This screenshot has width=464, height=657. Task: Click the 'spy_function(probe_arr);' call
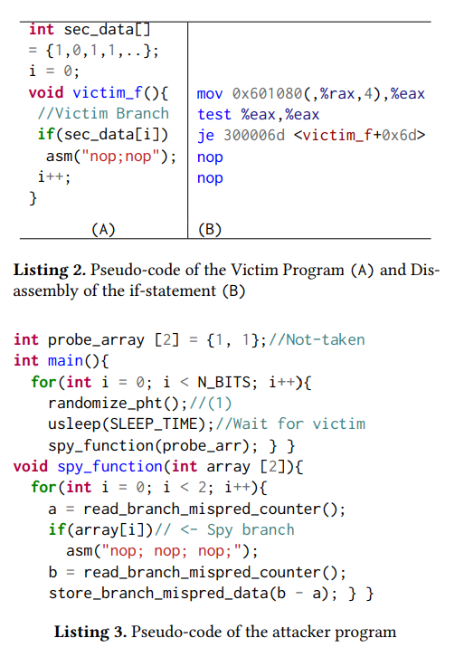153,445
